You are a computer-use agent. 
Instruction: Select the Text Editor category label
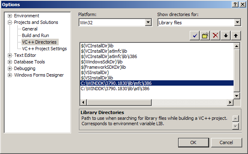tap(25, 55)
